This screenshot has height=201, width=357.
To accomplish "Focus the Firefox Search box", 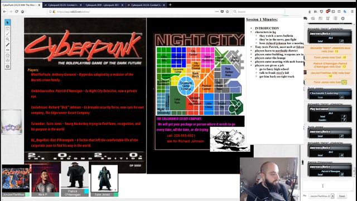I will (x=258, y=12).
